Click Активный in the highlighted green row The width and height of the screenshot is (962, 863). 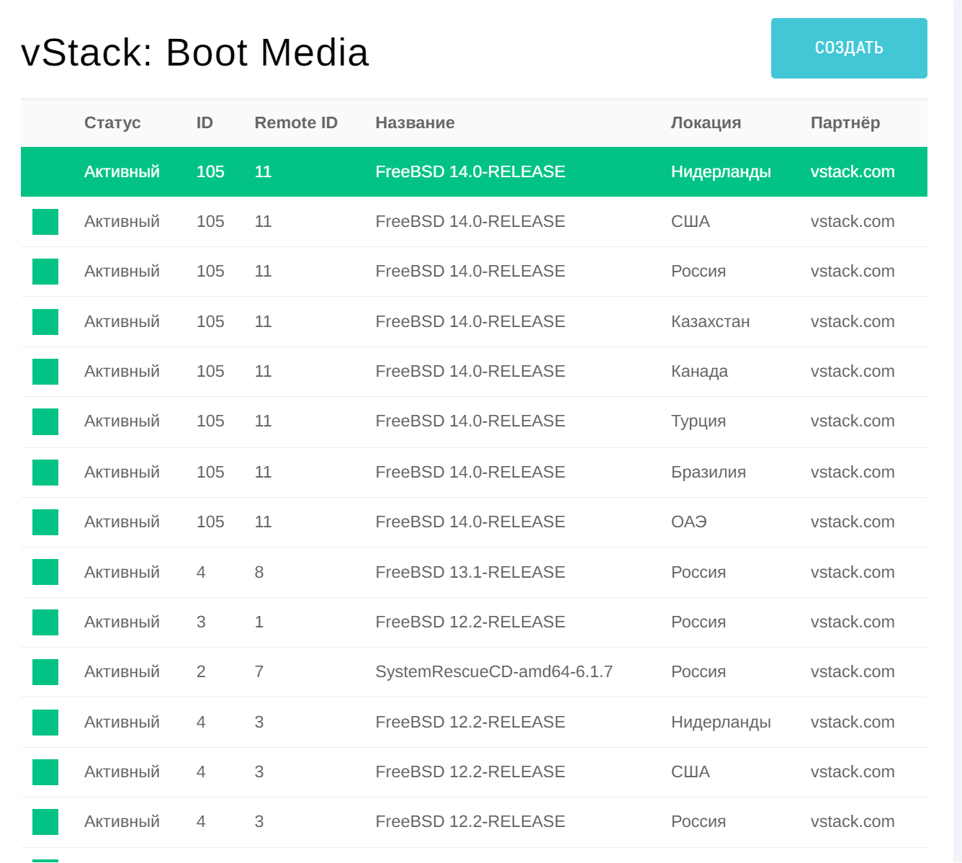(122, 171)
